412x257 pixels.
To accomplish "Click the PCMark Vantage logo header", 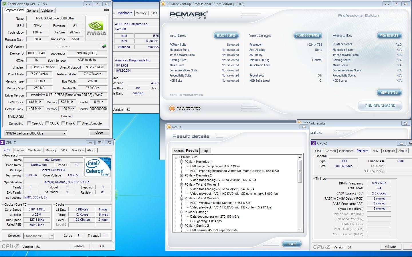I will coord(188,15).
